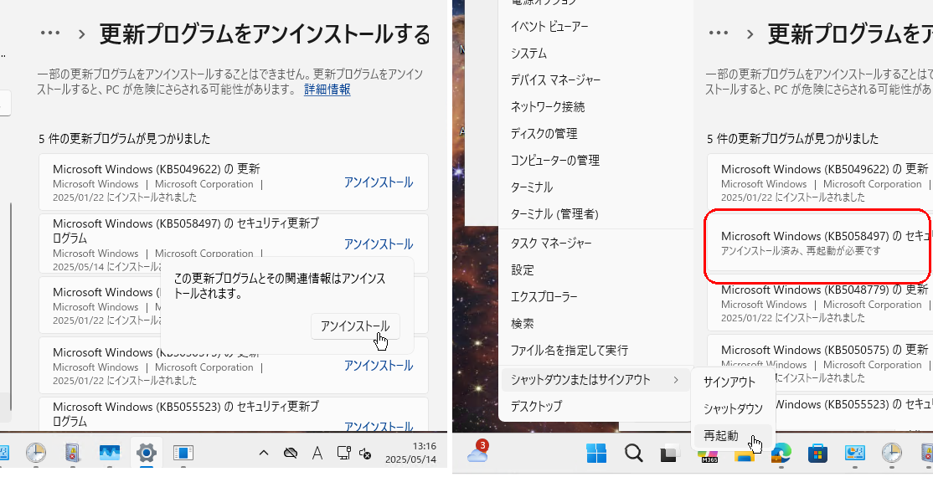Open the '...' breadcrumb in the right screenshot
Viewport: 933px width, 477px height.
pyautogui.click(x=719, y=33)
